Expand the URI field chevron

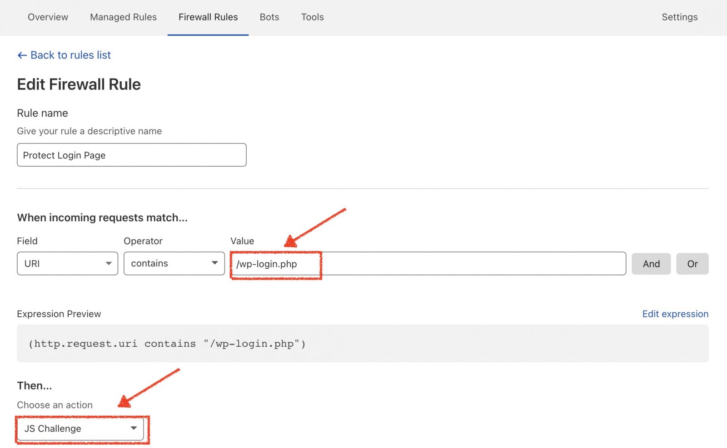tap(109, 263)
